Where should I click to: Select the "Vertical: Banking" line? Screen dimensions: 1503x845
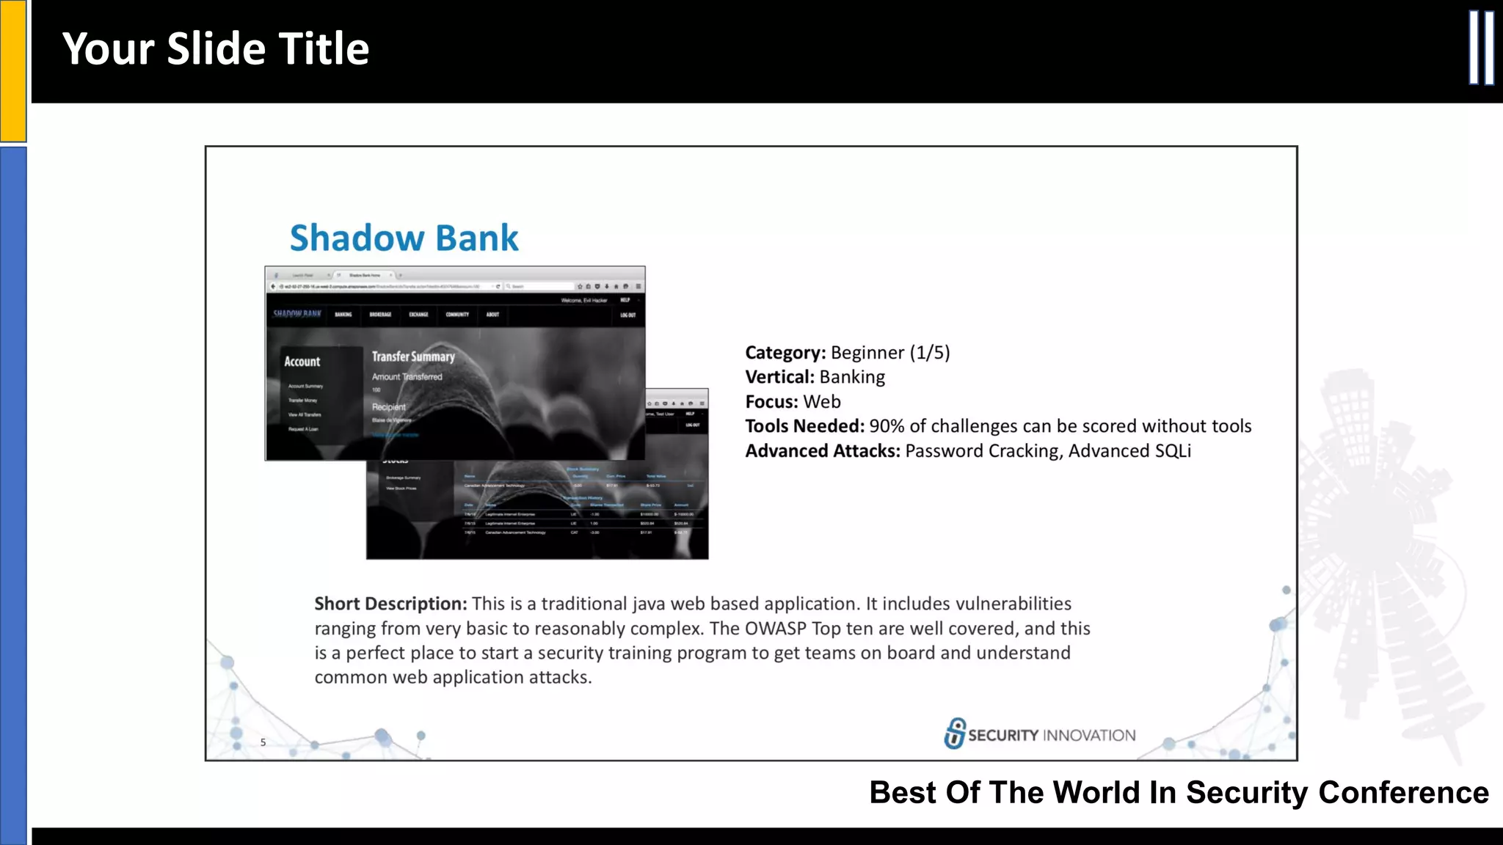coord(815,377)
